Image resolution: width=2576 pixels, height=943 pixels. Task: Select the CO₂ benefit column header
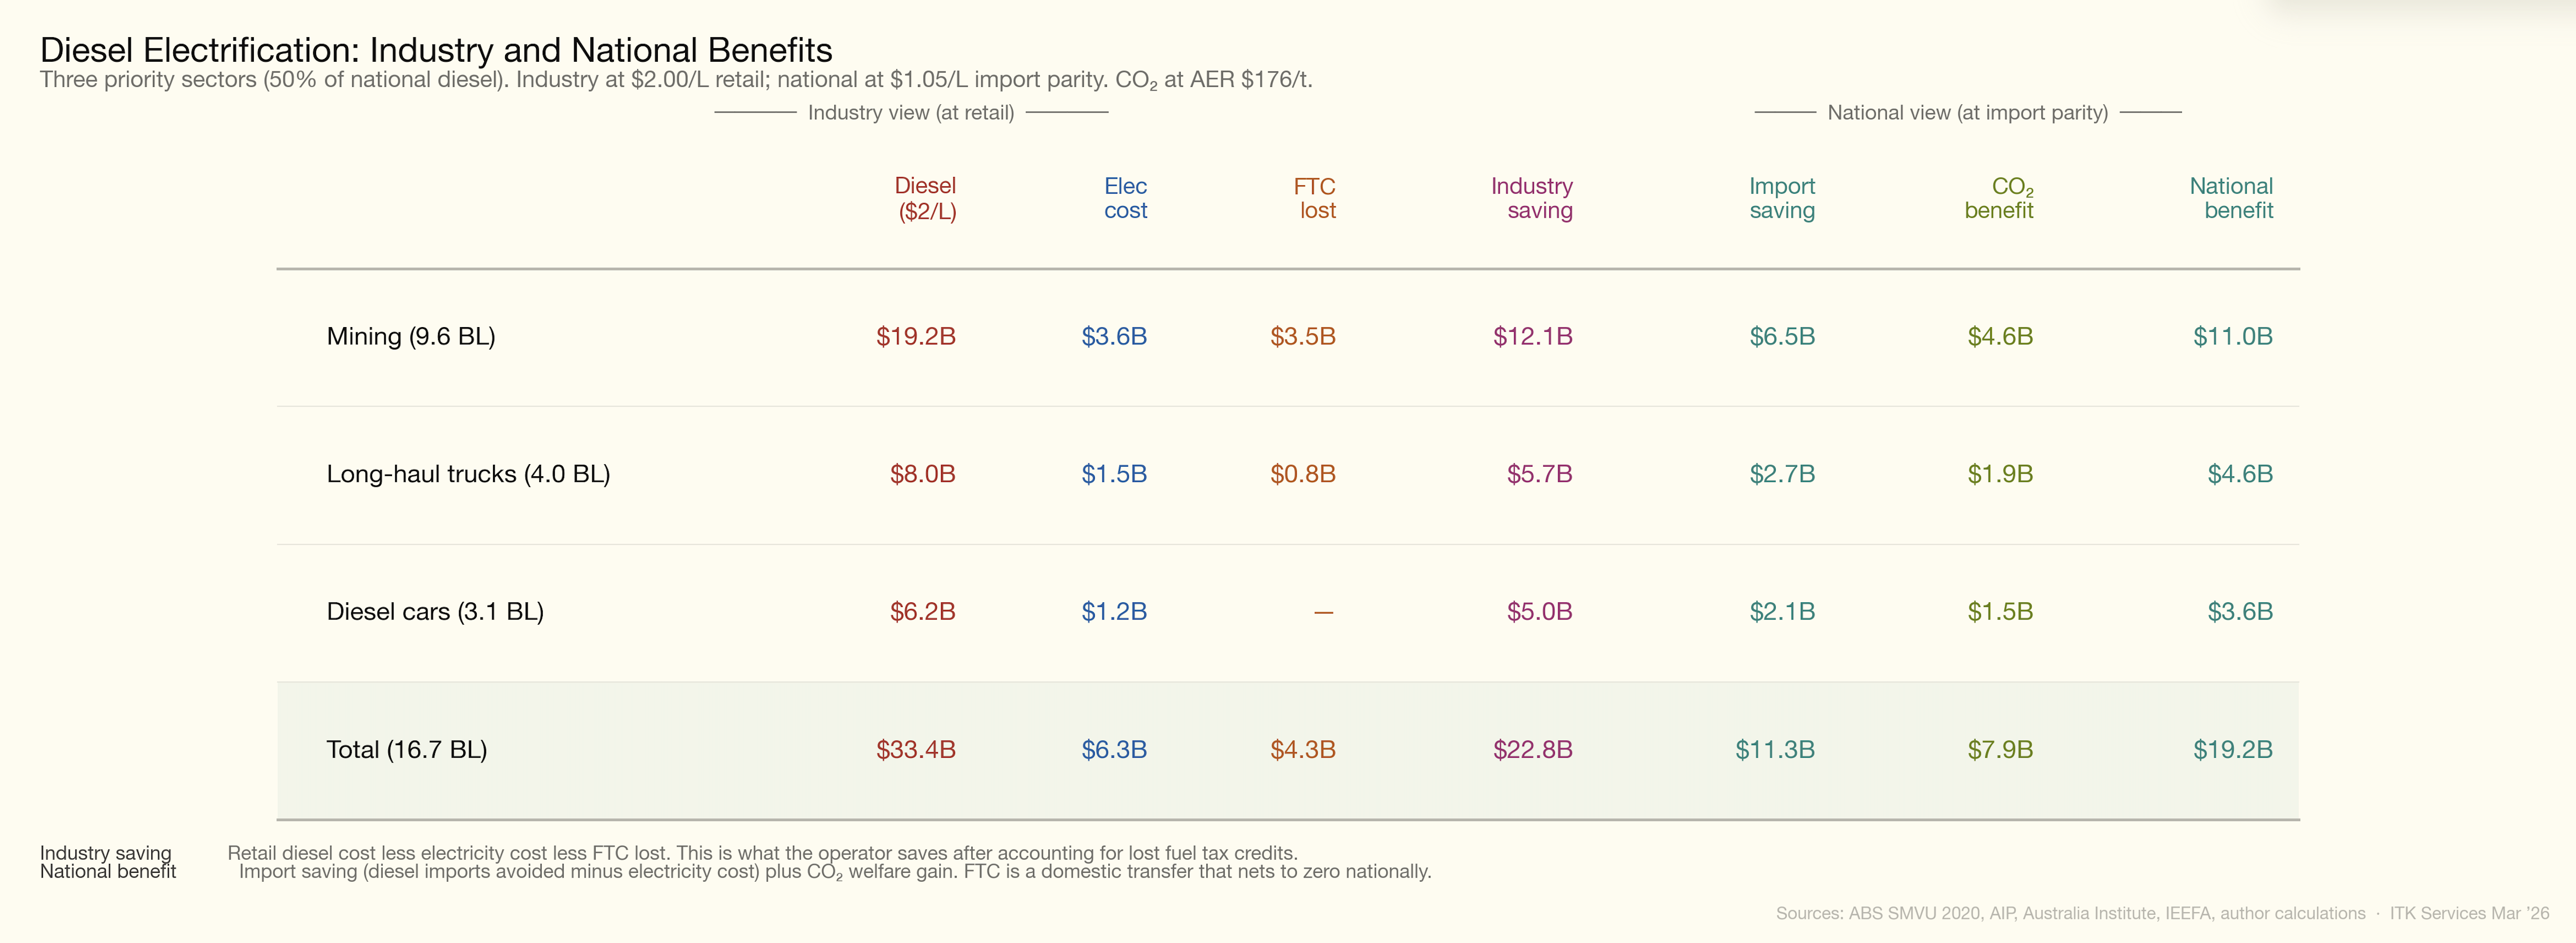coord(1998,198)
